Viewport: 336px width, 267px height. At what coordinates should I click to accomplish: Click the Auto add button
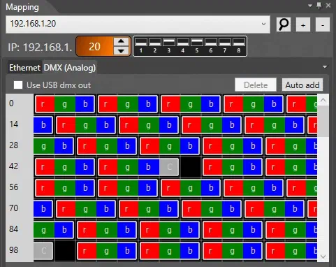[302, 85]
